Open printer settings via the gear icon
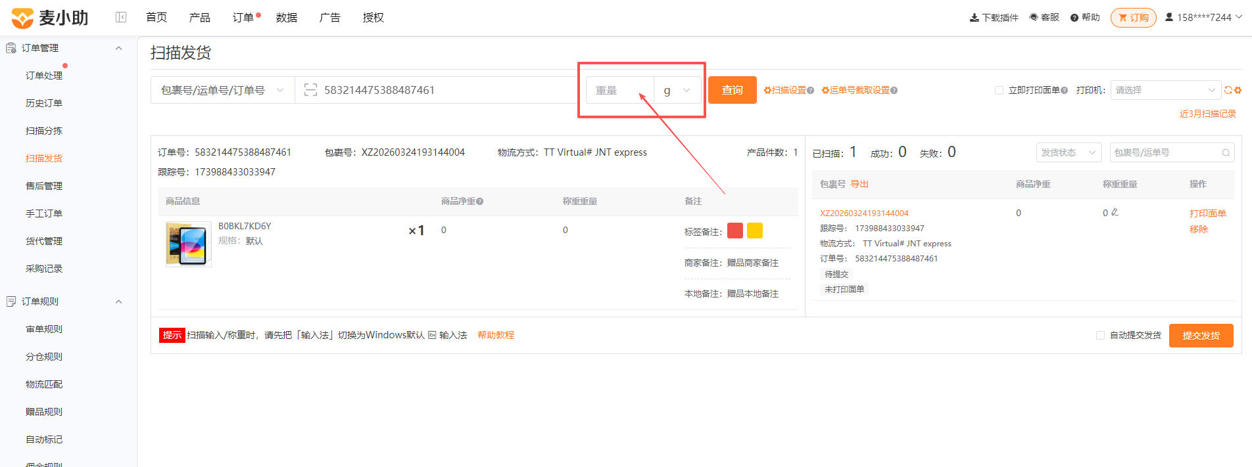Viewport: 1252px width, 467px height. coord(1238,90)
